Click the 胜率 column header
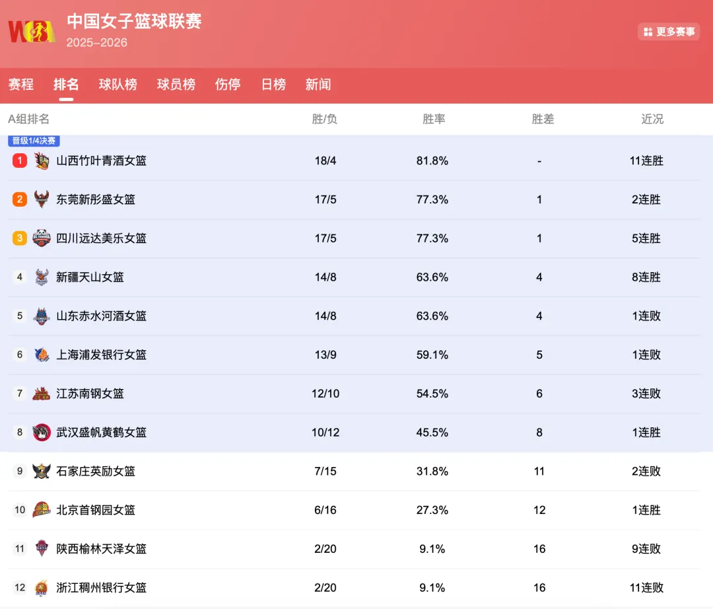This screenshot has width=713, height=609. (434, 119)
